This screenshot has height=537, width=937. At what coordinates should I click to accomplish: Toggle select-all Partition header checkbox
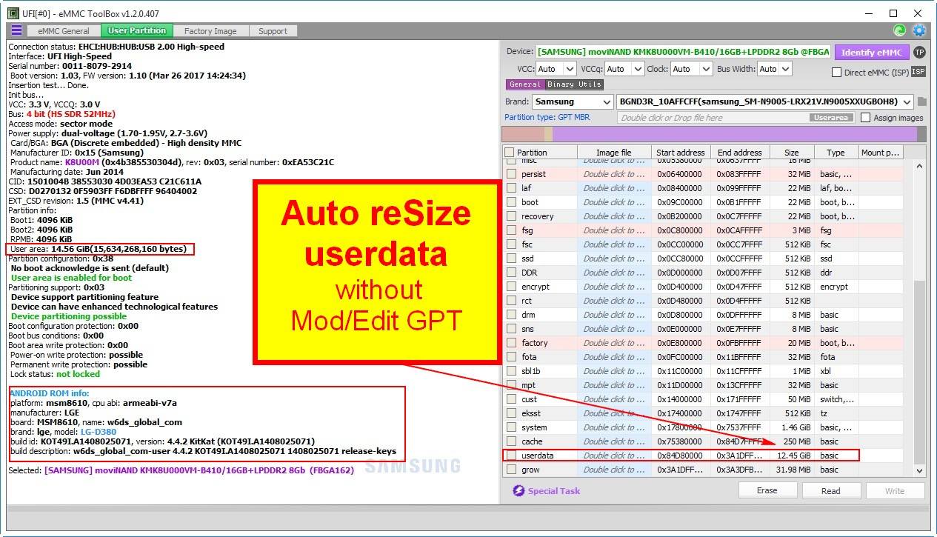pos(509,153)
